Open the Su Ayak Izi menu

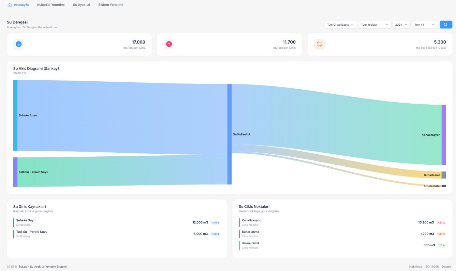tap(81, 5)
